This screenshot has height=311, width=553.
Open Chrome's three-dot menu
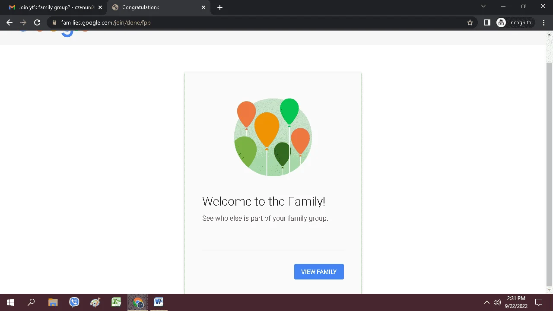[x=543, y=22]
